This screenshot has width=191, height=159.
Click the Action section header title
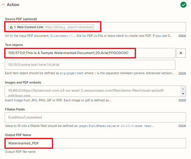(x=13, y=5)
